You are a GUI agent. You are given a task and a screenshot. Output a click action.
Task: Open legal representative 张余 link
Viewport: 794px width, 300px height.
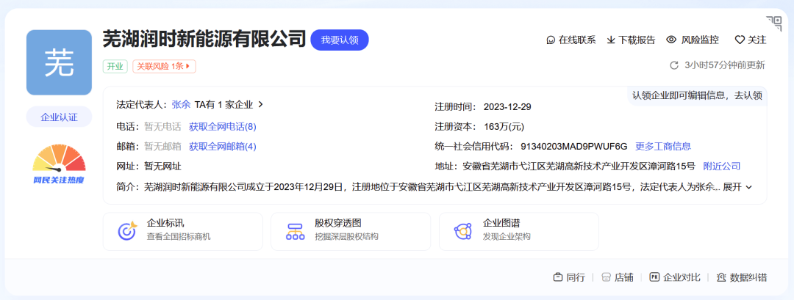pos(181,105)
